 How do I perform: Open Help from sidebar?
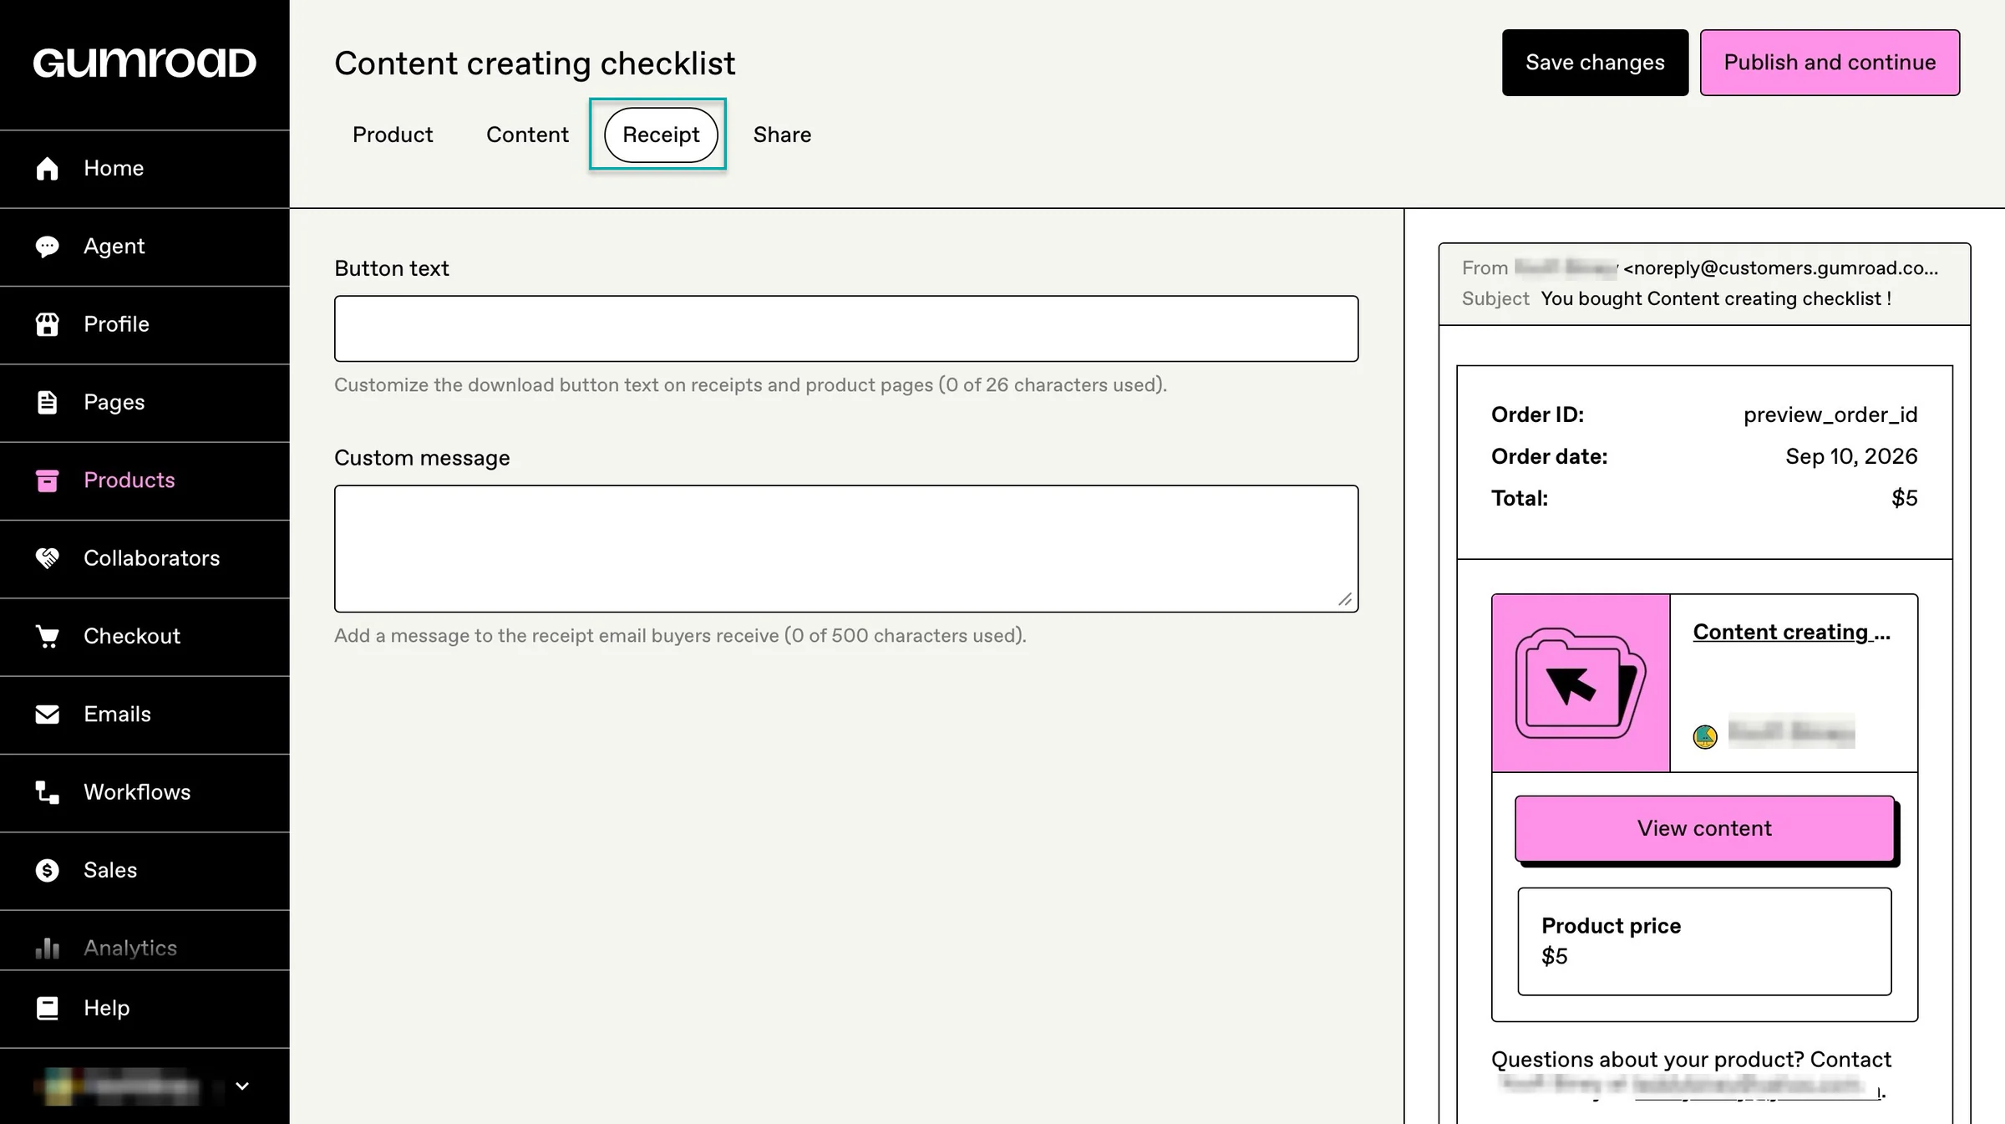click(x=145, y=1008)
